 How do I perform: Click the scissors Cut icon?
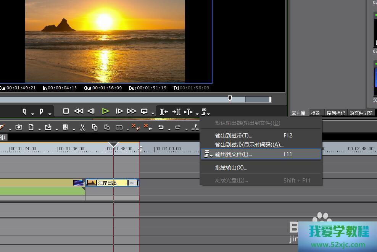(82, 128)
